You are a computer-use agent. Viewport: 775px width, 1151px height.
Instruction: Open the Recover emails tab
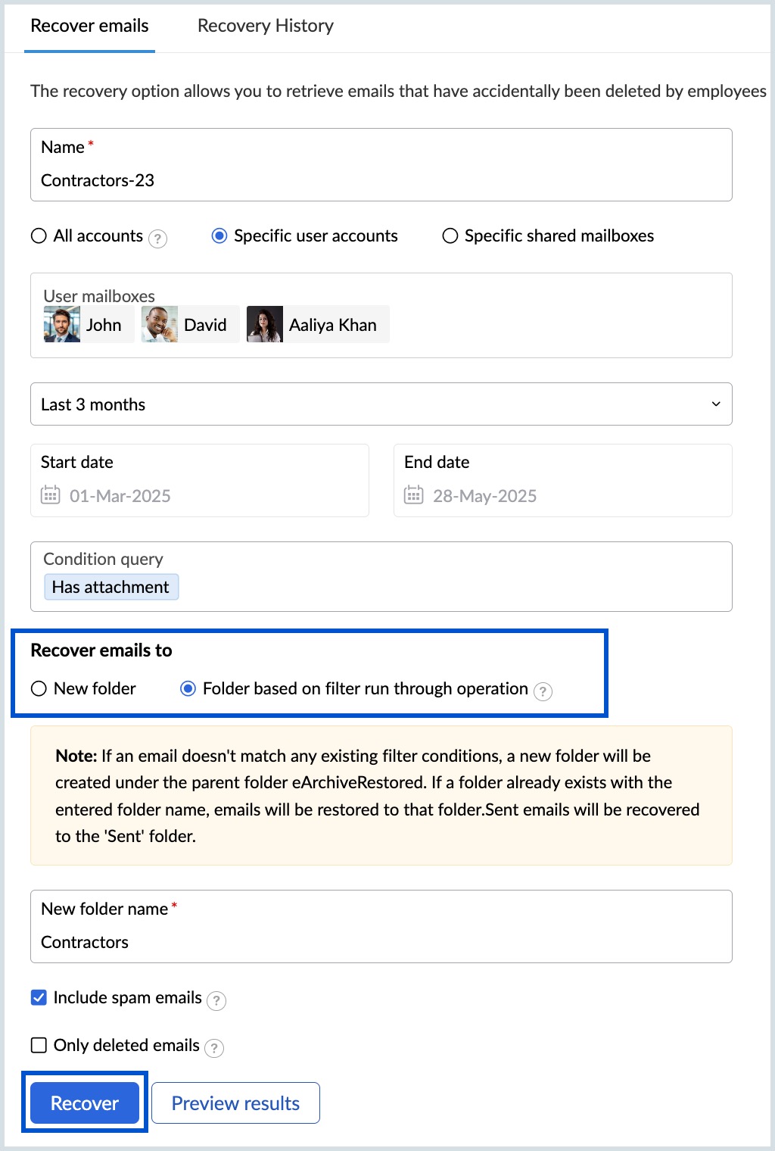tap(89, 26)
